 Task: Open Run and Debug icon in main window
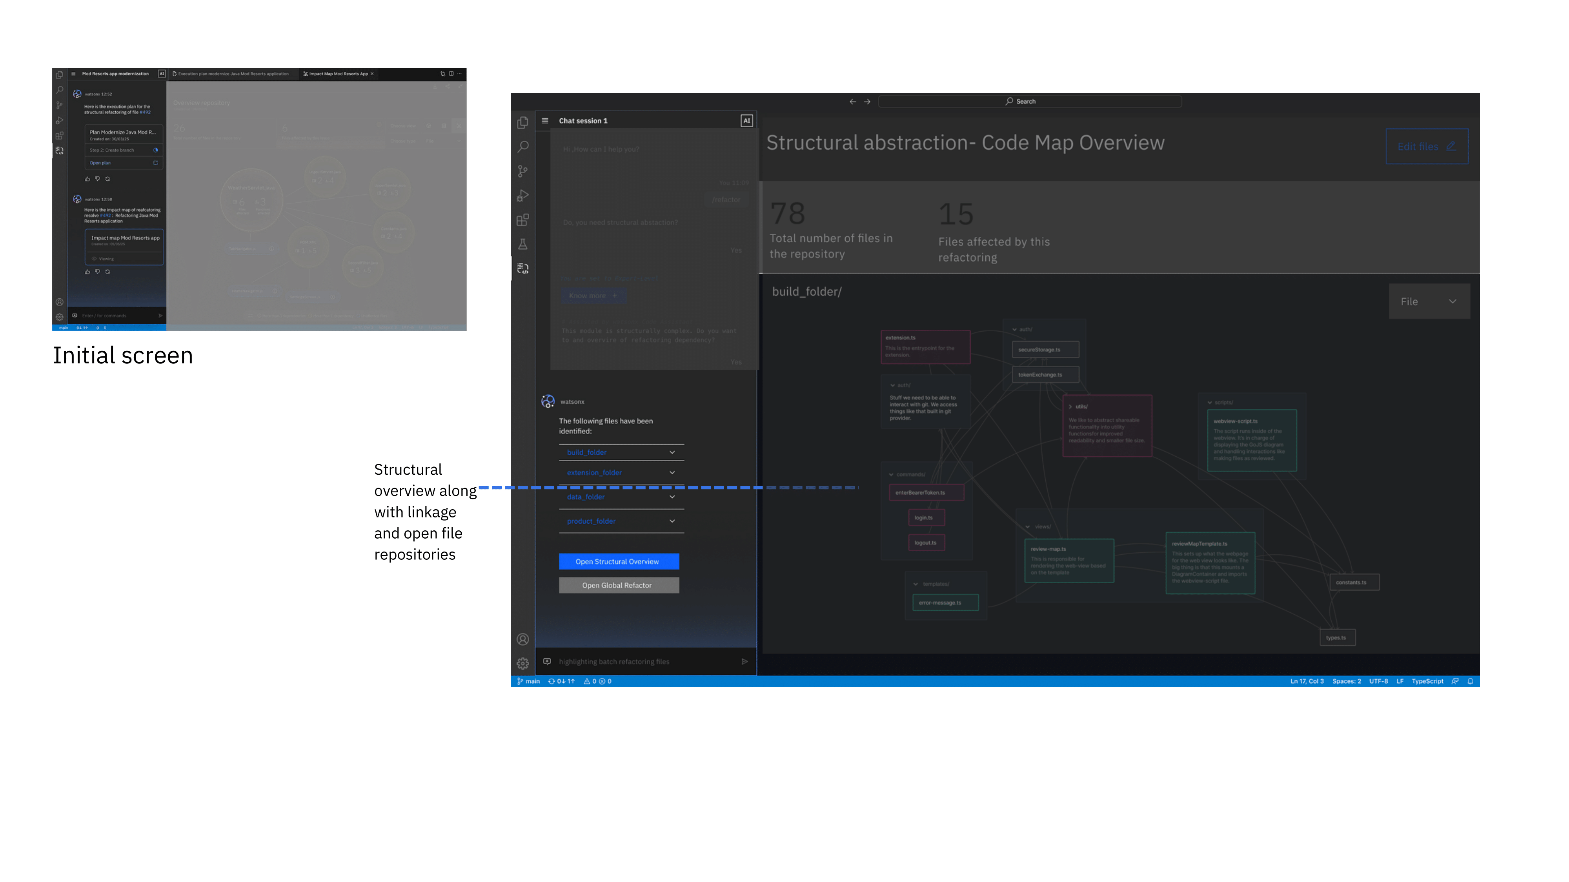coord(522,196)
